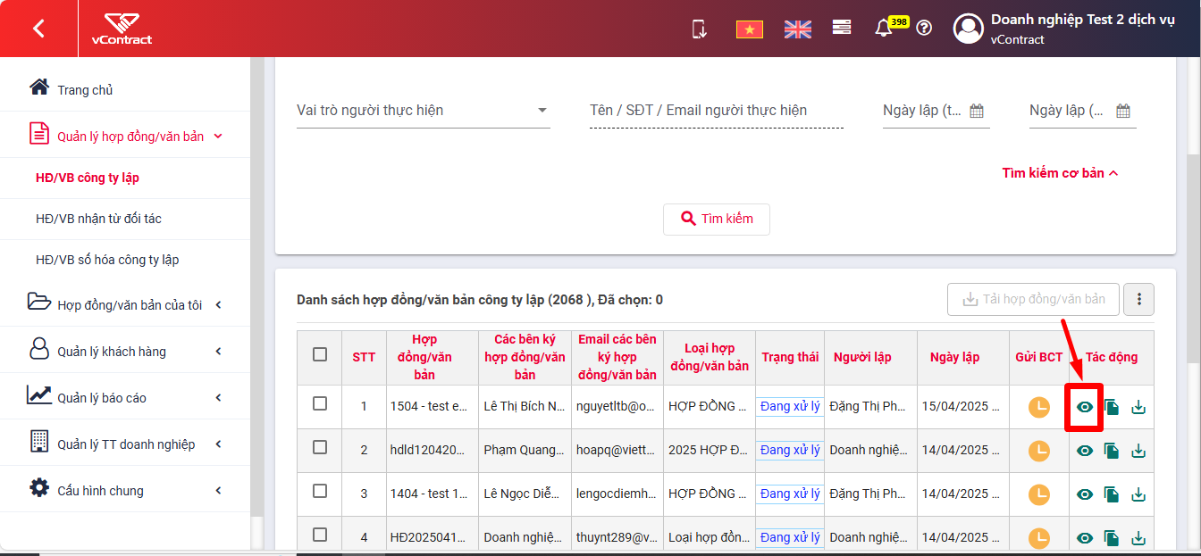Image resolution: width=1201 pixels, height=556 pixels.
Task: View contract details in row 1
Action: click(x=1085, y=407)
